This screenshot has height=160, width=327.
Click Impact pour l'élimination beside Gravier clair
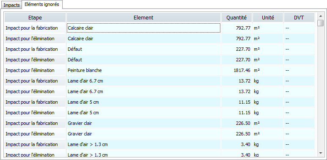(x=35, y=134)
